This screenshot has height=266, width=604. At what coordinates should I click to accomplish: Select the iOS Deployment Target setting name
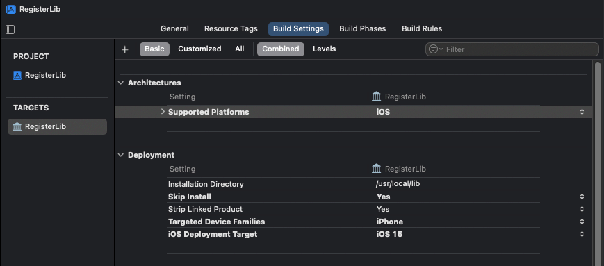[x=213, y=234]
